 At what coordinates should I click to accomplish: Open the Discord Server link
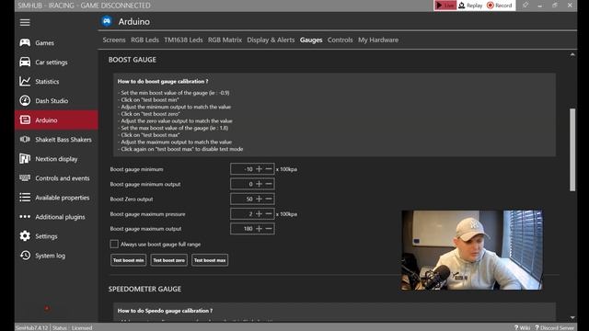[x=554, y=327]
